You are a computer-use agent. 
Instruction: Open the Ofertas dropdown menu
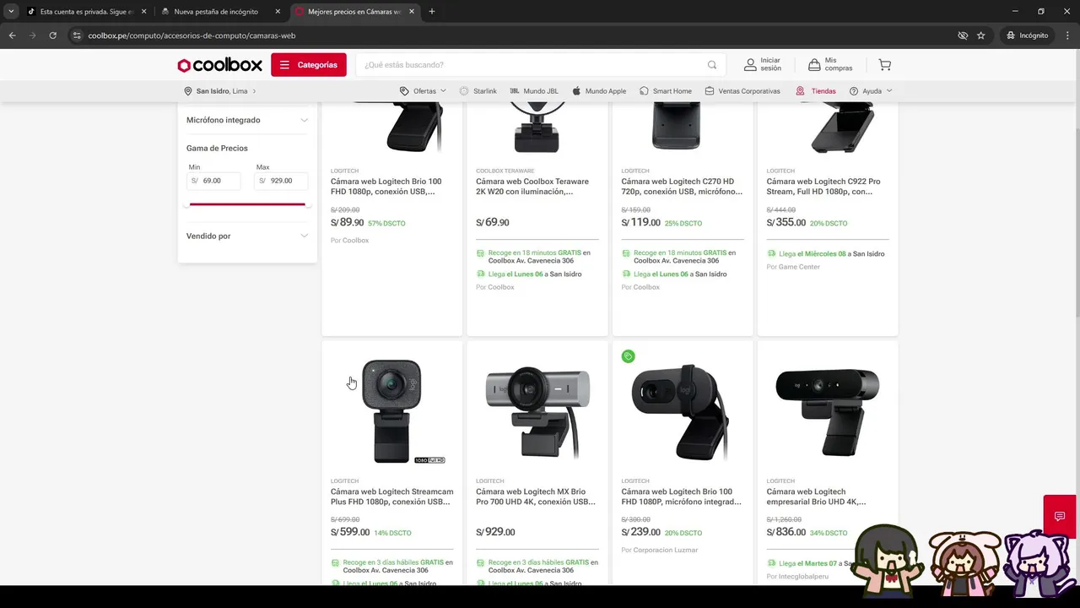pyautogui.click(x=423, y=91)
